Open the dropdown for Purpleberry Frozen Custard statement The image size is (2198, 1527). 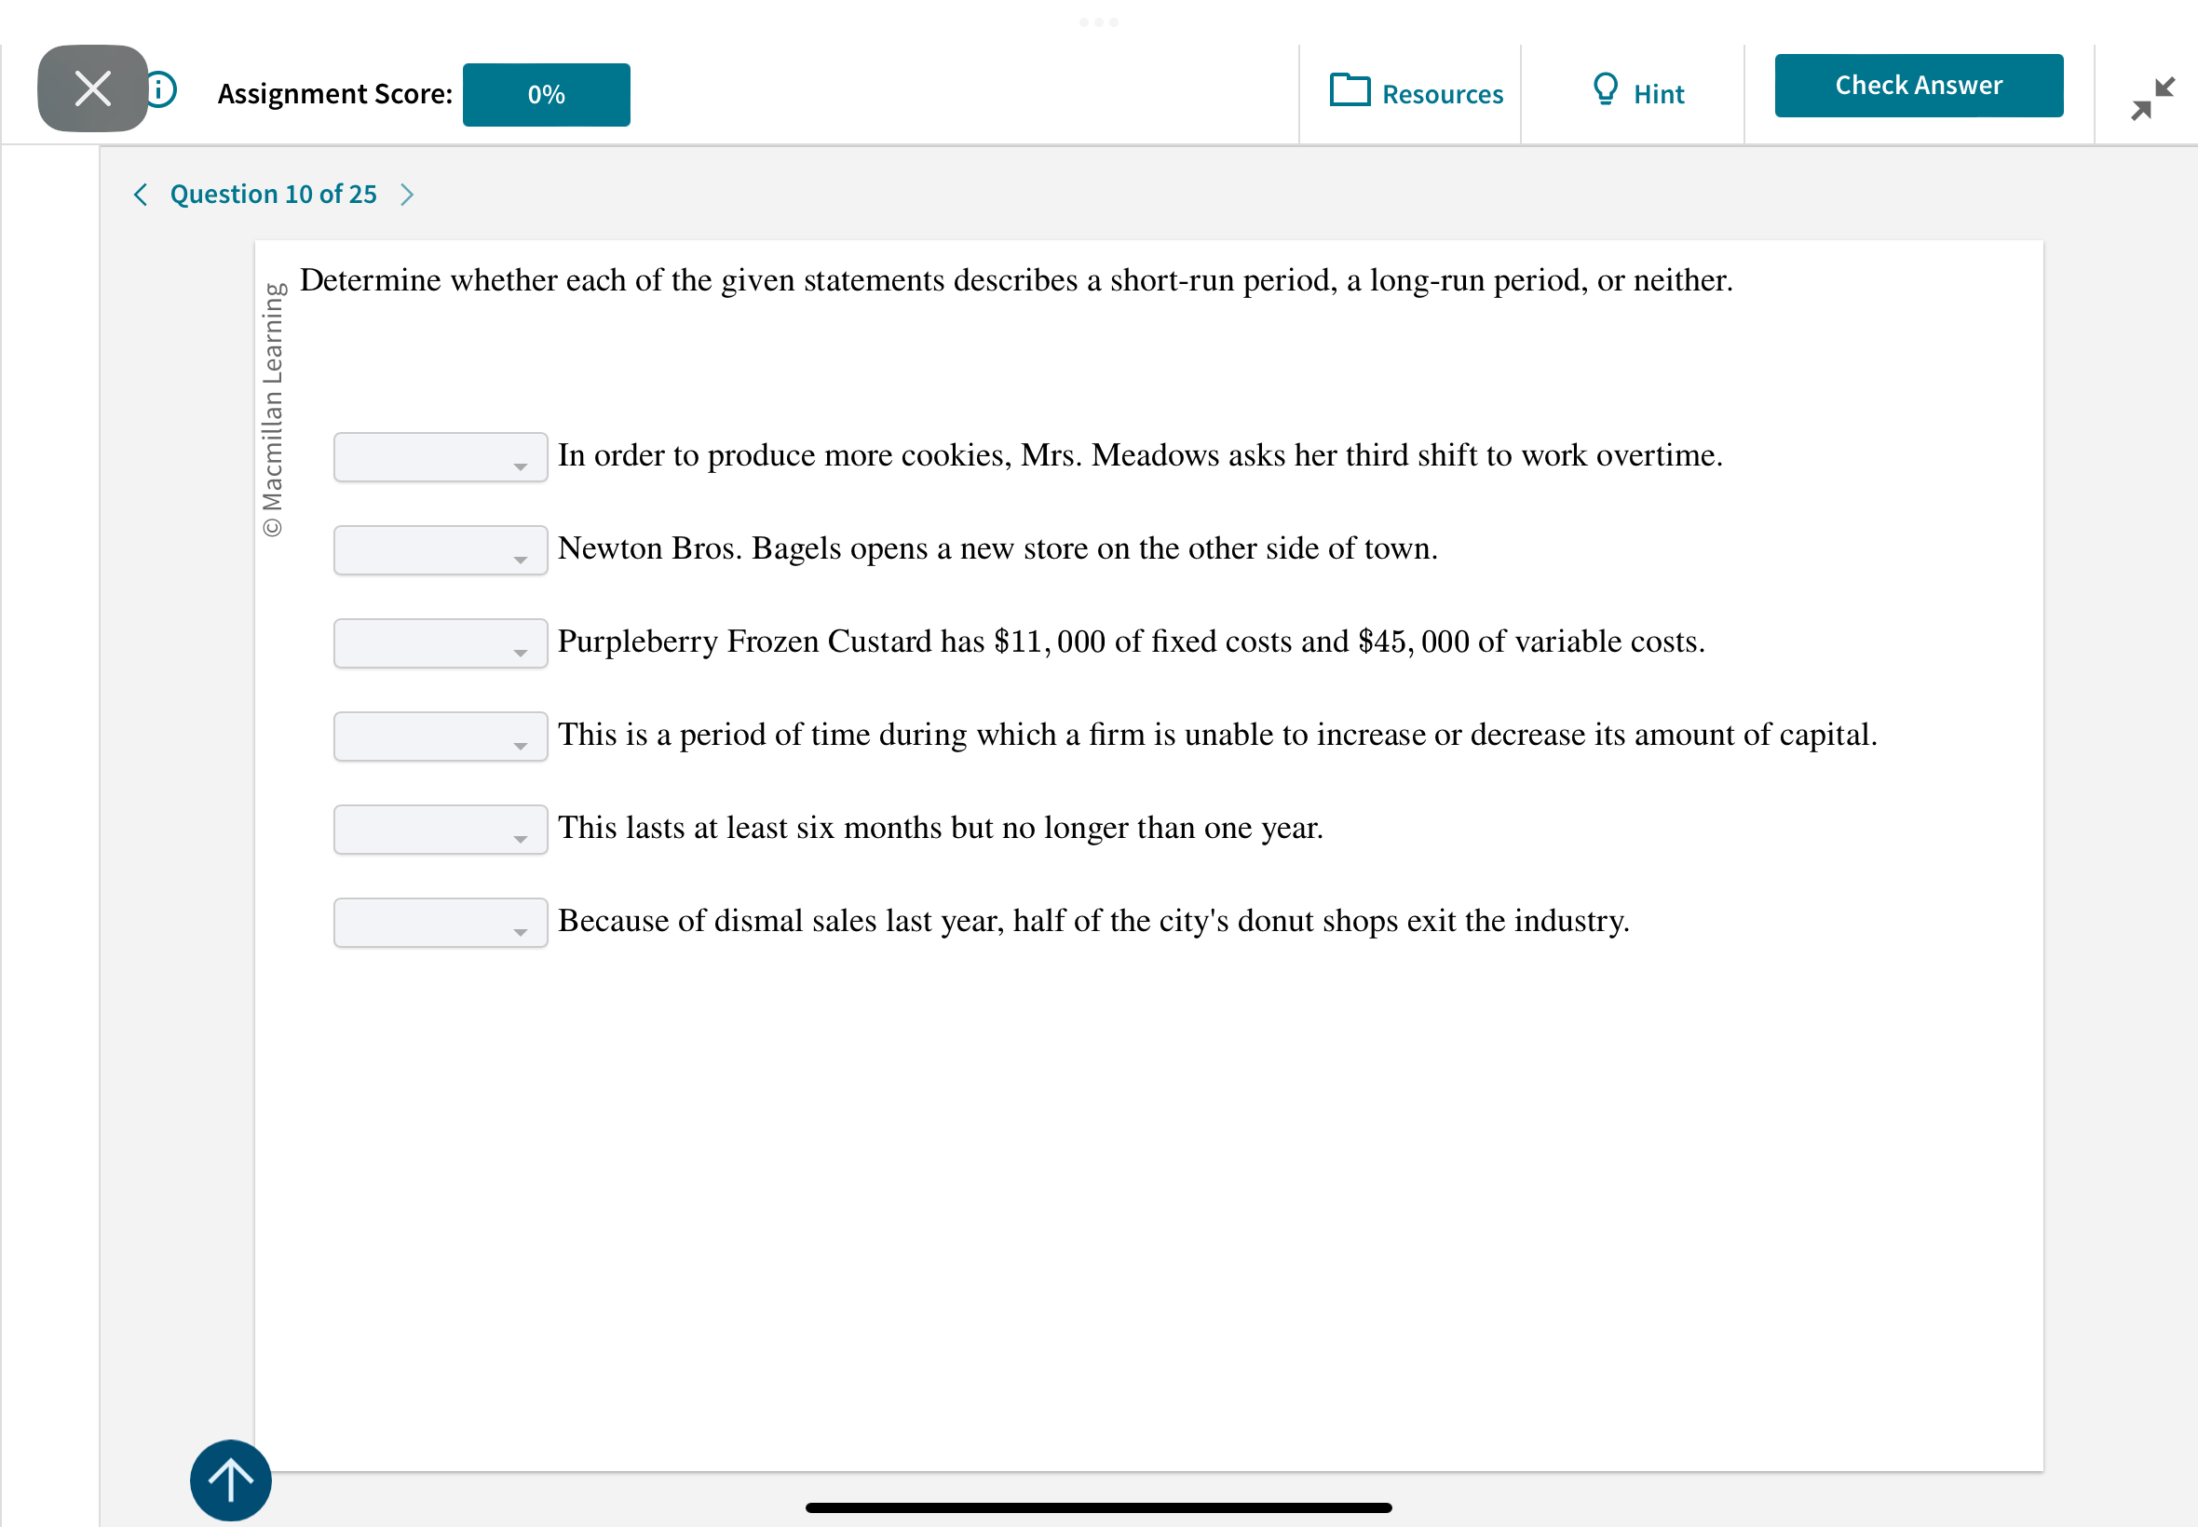(440, 643)
